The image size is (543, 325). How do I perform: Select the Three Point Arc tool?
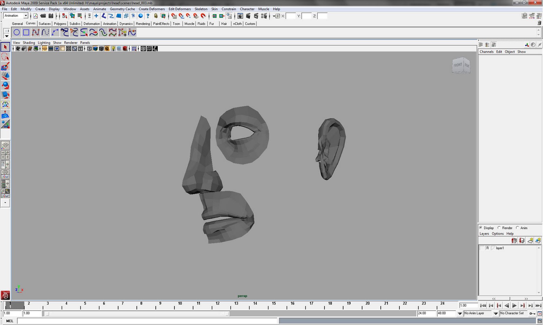55,33
